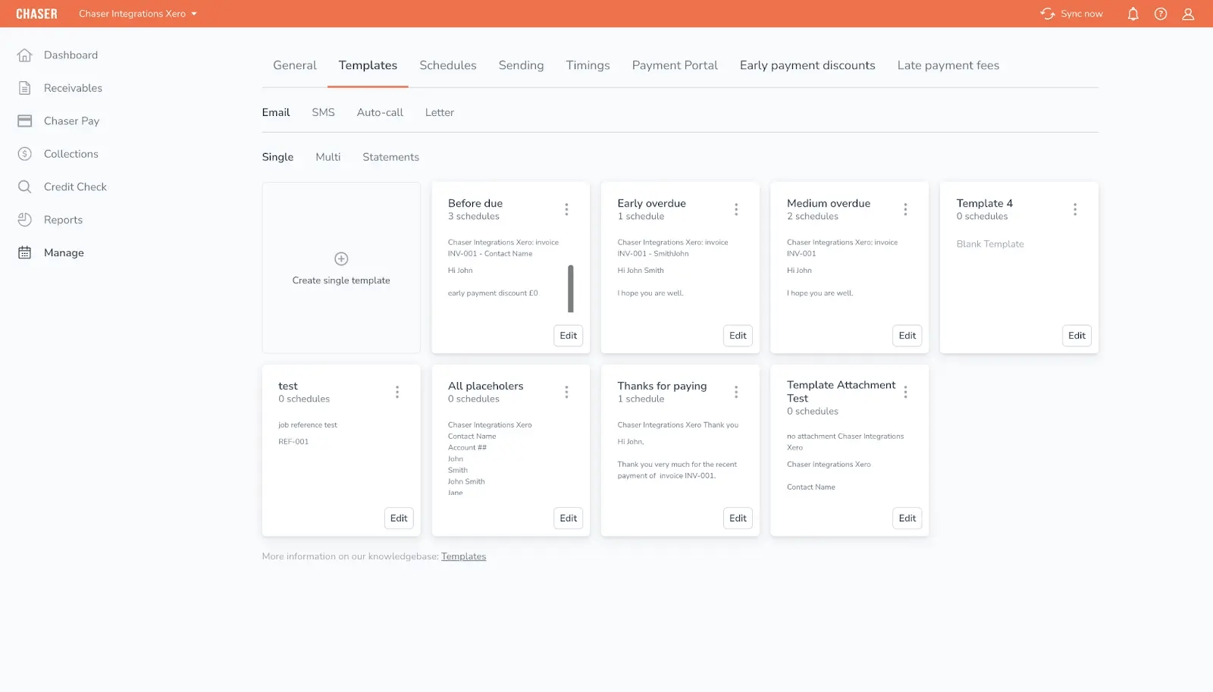Open the Thanks for paying options menu
1213x692 pixels.
point(735,392)
